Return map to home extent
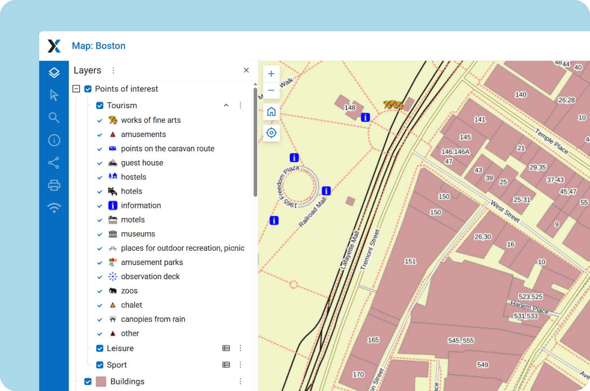Image resolution: width=590 pixels, height=391 pixels. [271, 111]
